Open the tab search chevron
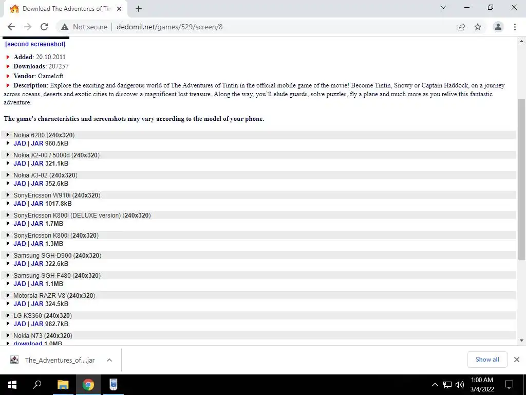 (443, 7)
